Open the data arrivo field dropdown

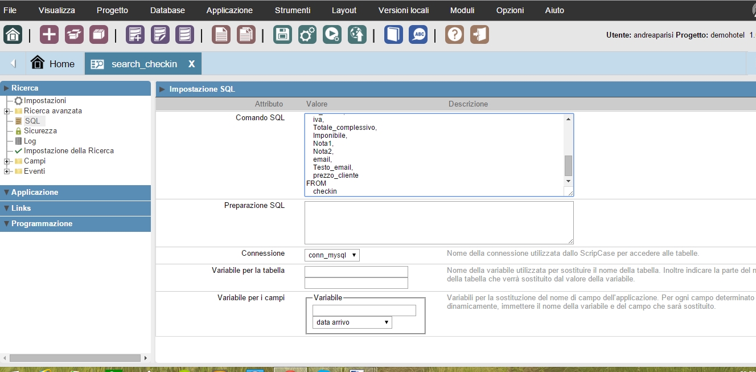click(x=352, y=322)
